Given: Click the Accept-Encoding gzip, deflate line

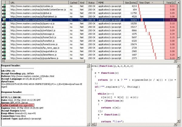Looking at the screenshot, I should pyautogui.click(x=18, y=73).
